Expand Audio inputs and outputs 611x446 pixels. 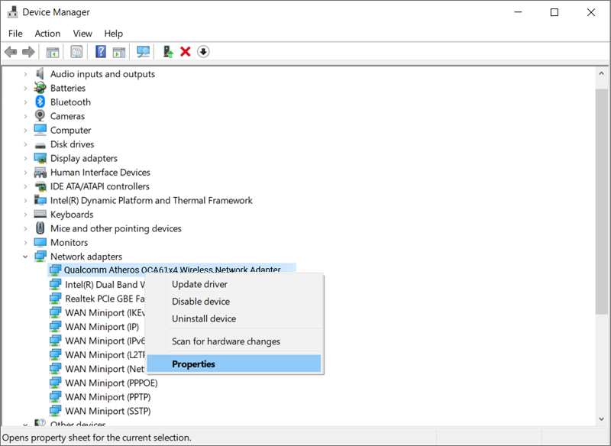[x=25, y=74]
